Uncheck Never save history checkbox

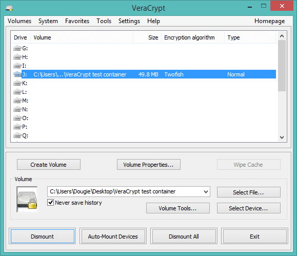[x=50, y=202]
